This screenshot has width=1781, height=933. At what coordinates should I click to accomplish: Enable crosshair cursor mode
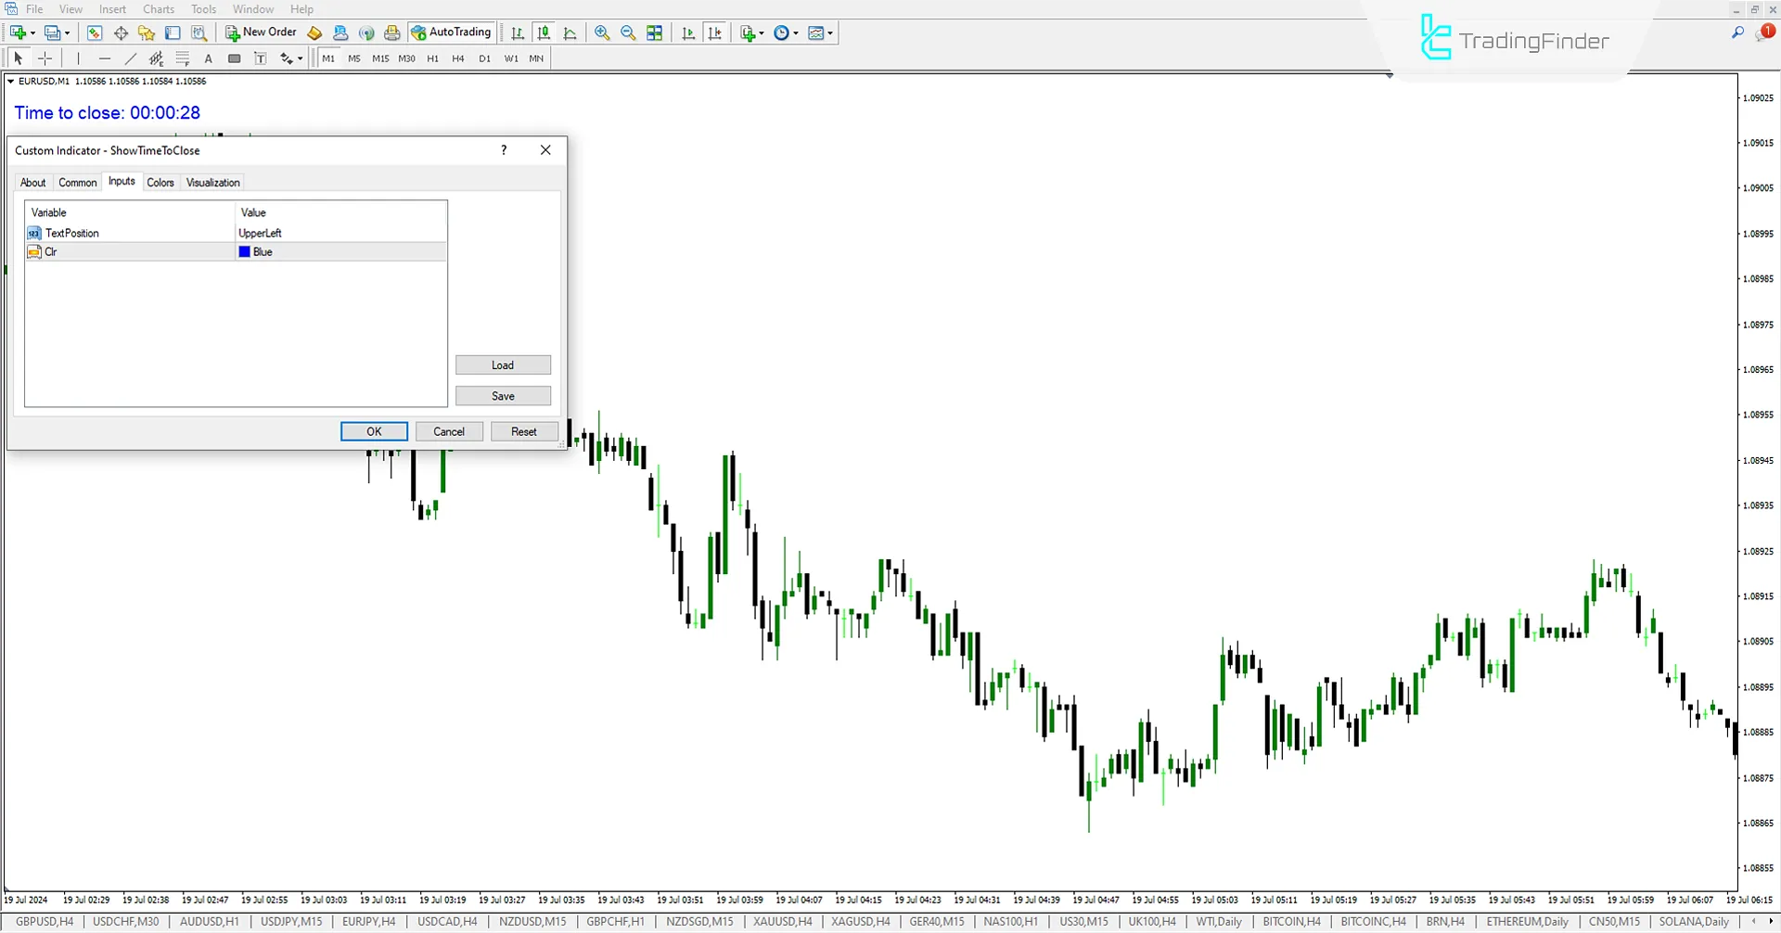(45, 58)
